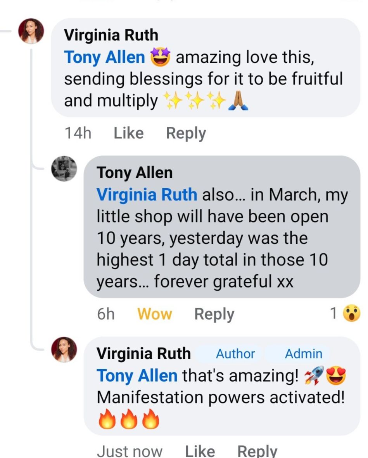Viewport: 368px width, 458px height.
Task: Reply to Virginia Ruth's 14h comment
Action: pos(186,133)
